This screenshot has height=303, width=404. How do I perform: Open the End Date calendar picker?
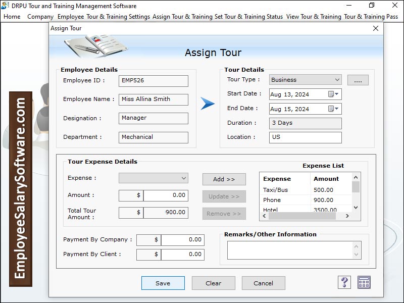coord(334,109)
